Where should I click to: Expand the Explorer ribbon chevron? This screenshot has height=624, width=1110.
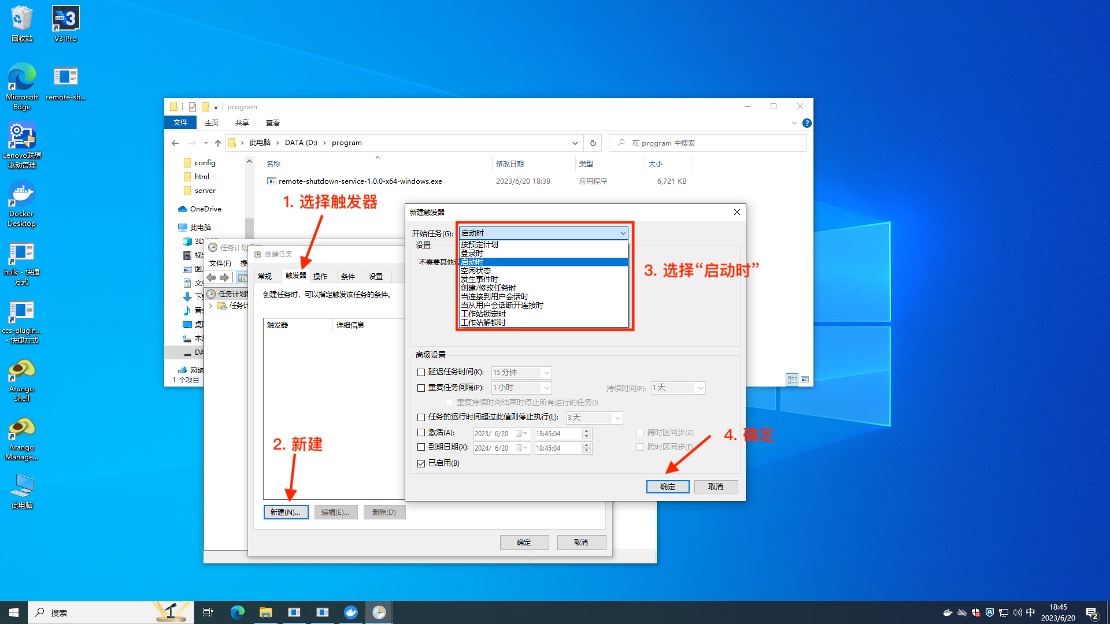[794, 123]
